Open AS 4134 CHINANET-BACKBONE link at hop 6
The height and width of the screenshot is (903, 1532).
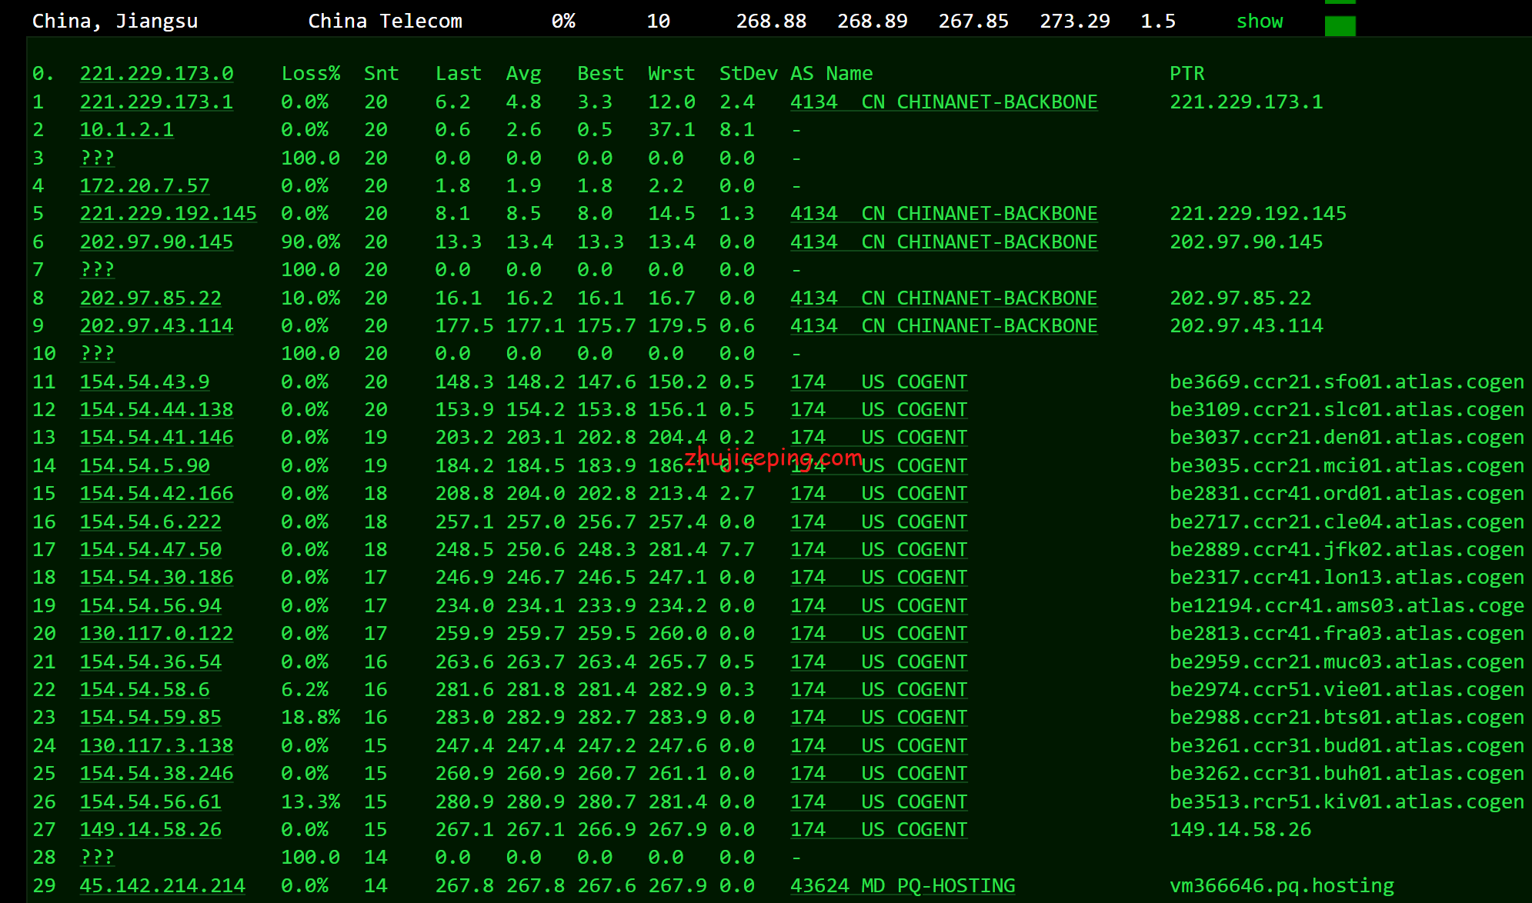click(x=944, y=242)
